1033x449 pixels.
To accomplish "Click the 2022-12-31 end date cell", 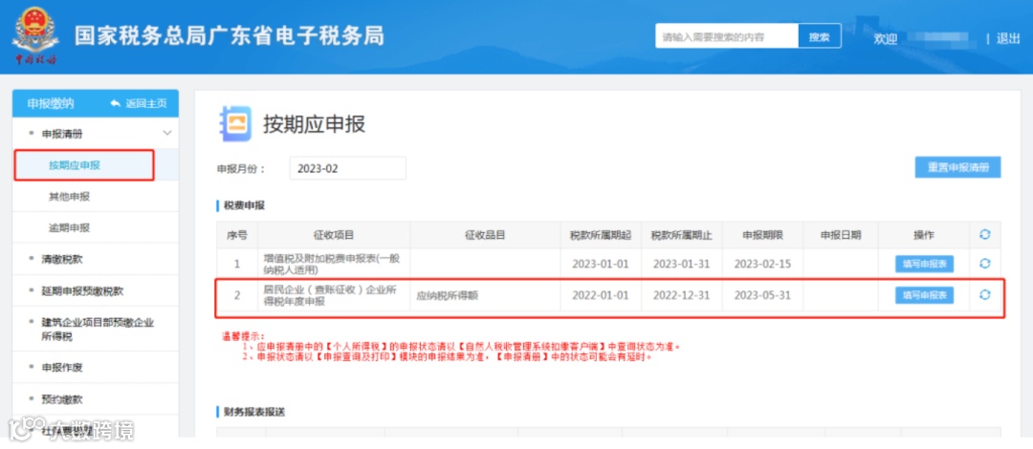I will click(x=681, y=295).
